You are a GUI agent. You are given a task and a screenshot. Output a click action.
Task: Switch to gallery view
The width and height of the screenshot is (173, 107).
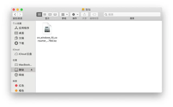(x=55, y=15)
